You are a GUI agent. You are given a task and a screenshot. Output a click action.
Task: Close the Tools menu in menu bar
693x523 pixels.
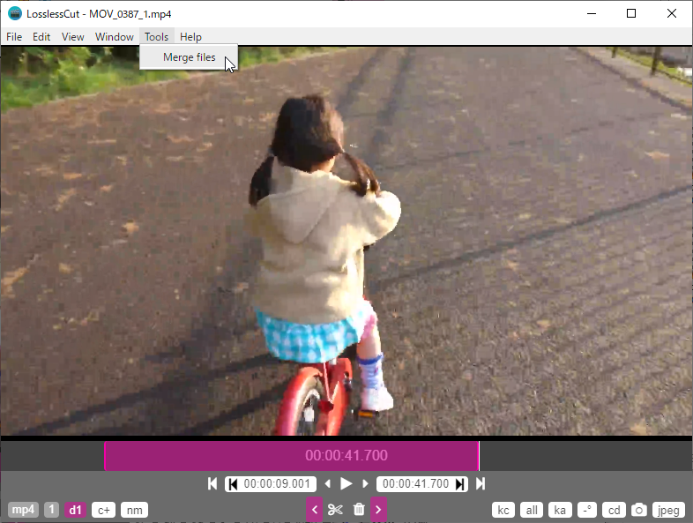(x=156, y=37)
